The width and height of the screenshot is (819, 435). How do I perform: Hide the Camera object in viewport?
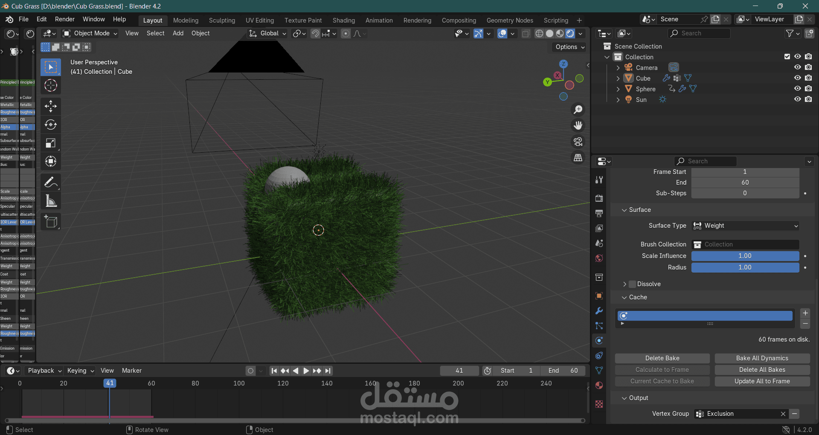(797, 67)
